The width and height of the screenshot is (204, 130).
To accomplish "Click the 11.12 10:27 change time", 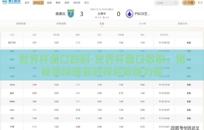I will pos(164,110).
